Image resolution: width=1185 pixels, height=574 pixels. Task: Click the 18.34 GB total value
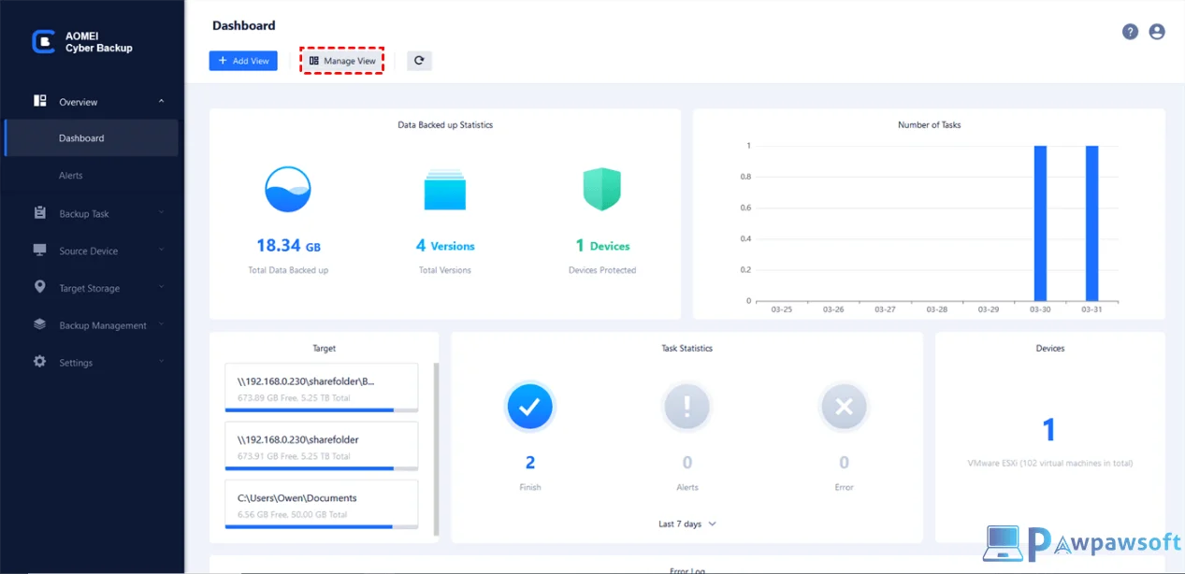(288, 246)
